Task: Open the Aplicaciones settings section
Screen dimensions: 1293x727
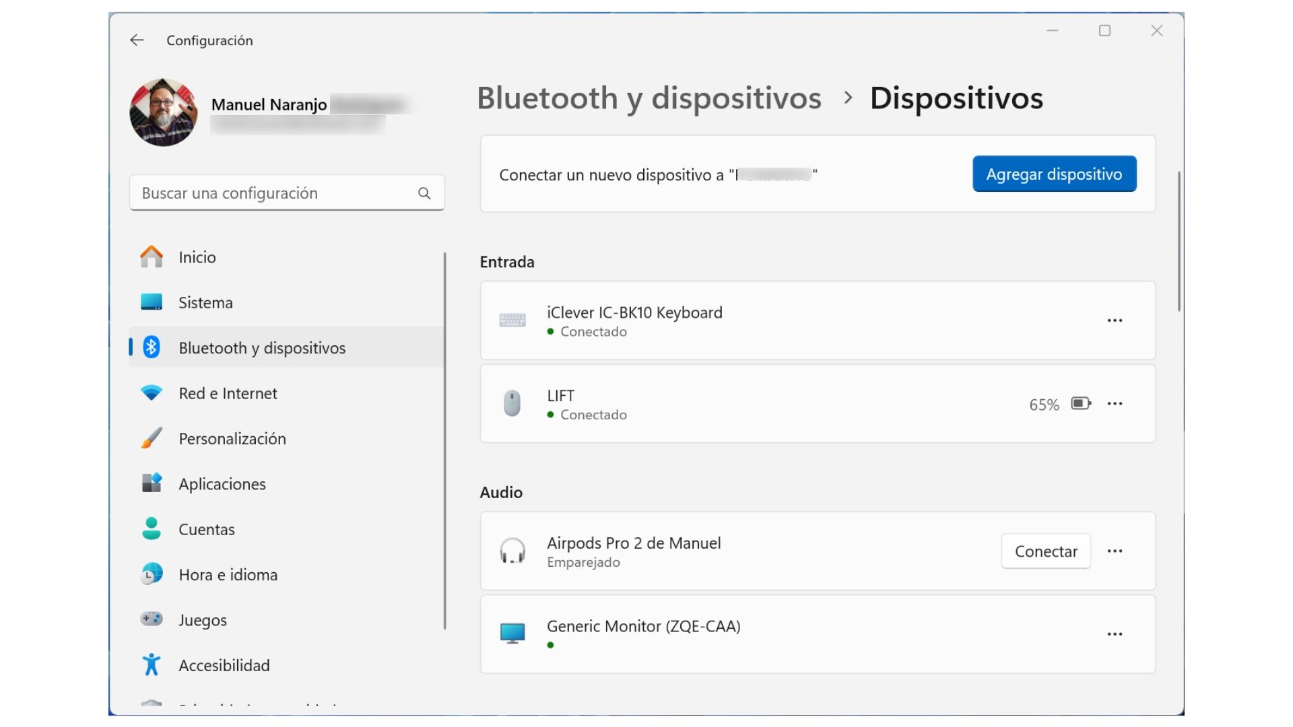Action: click(x=222, y=484)
